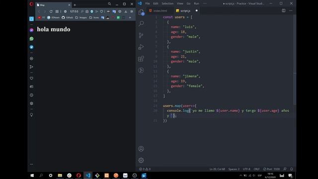Open the View menu in VS Code
Screen dimensions: 318x179
tap(180, 3)
